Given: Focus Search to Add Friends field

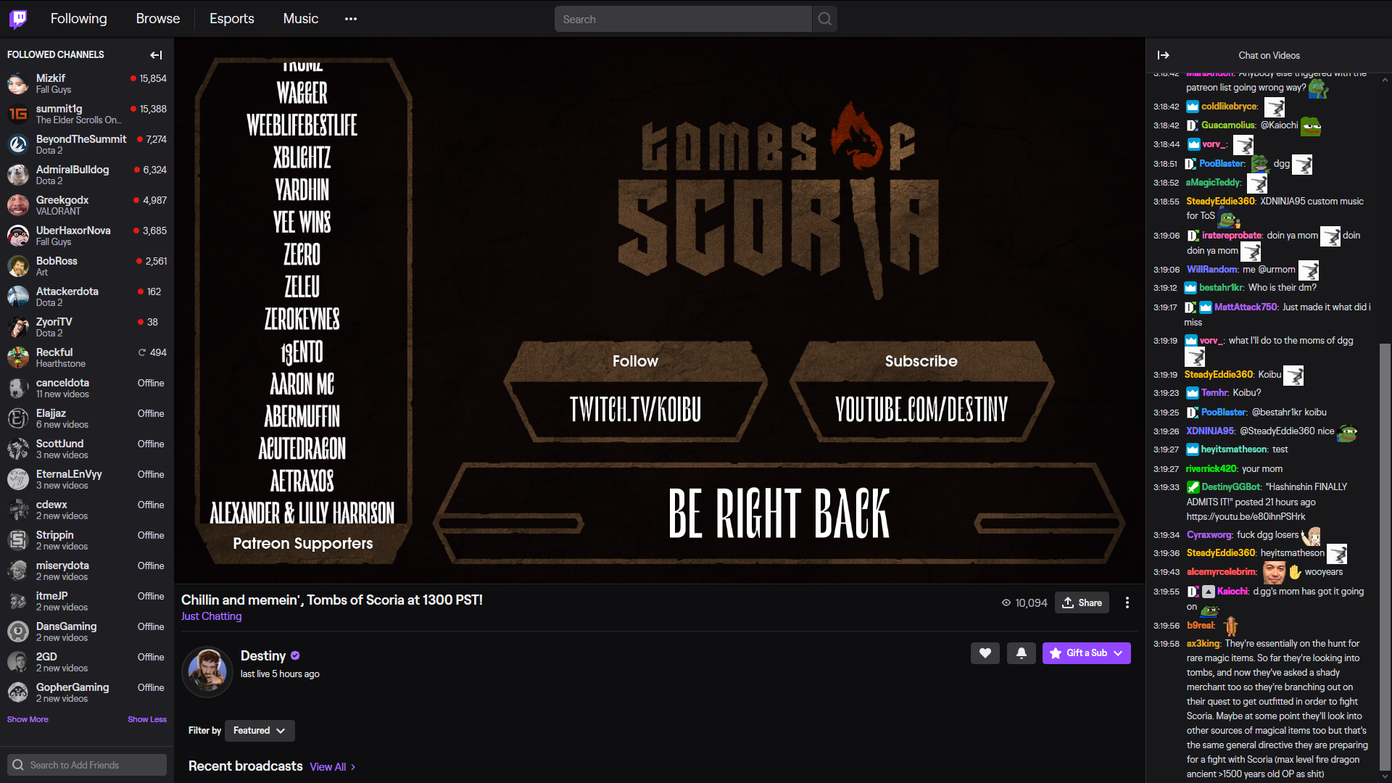Looking at the screenshot, I should 87,765.
